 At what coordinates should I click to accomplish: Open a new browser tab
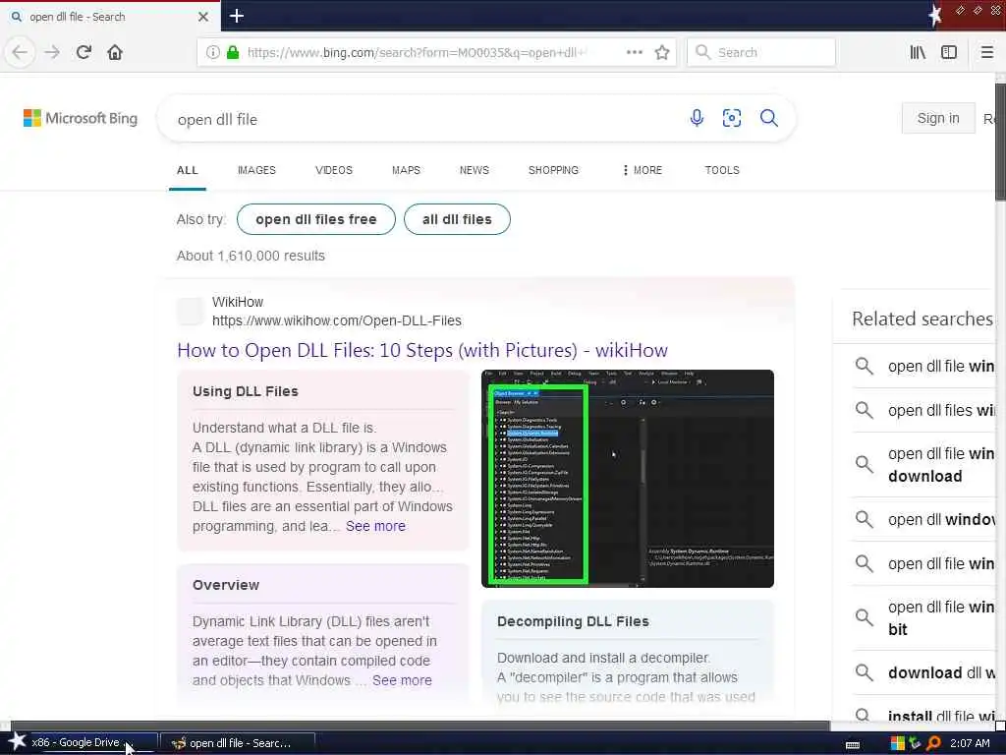pyautogui.click(x=236, y=16)
